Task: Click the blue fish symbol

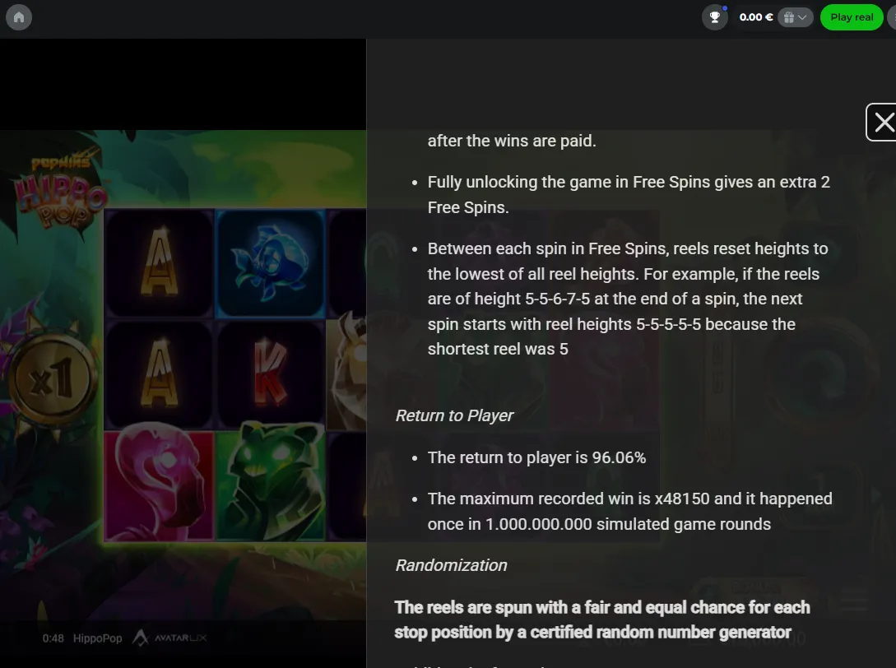Action: [271, 263]
